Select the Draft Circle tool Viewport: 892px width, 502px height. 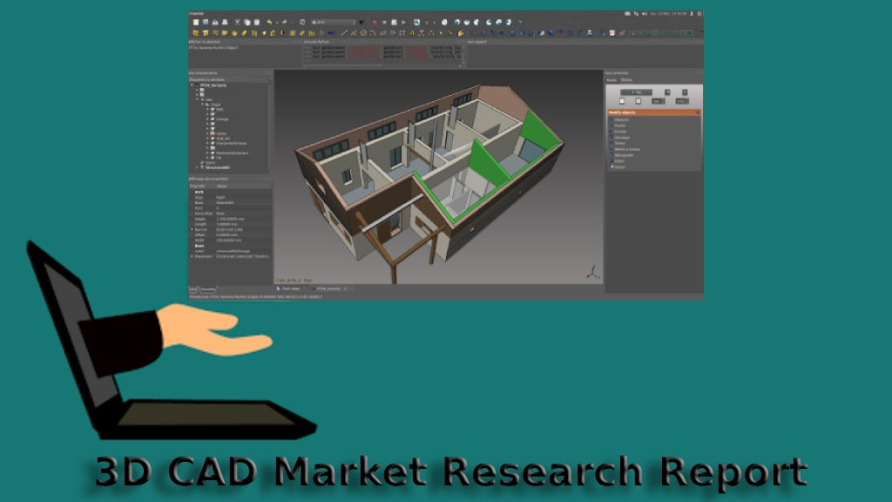point(363,33)
